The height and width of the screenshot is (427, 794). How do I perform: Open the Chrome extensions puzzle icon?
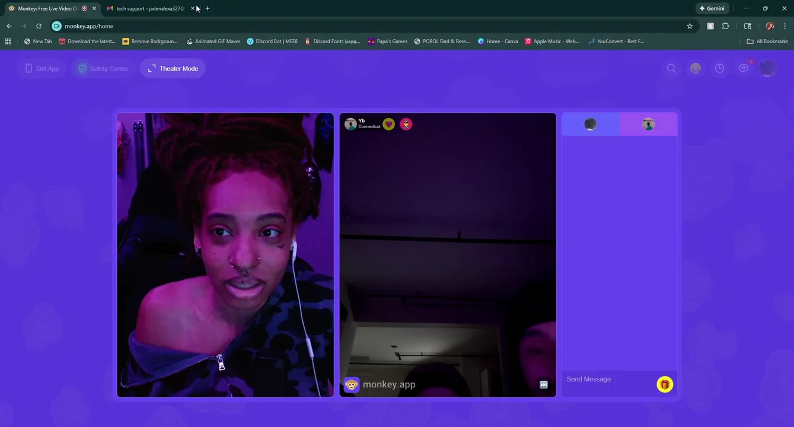pos(725,26)
